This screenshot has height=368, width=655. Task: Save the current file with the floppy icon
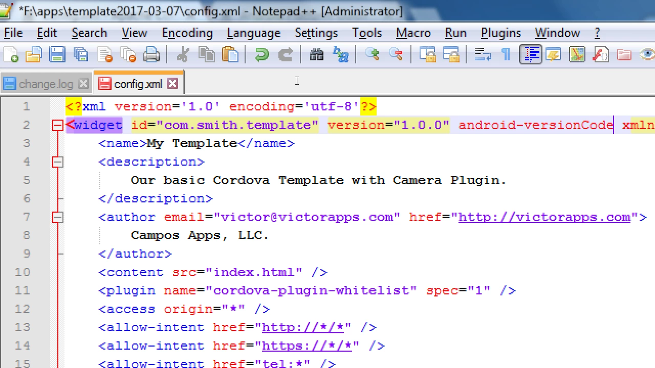57,55
